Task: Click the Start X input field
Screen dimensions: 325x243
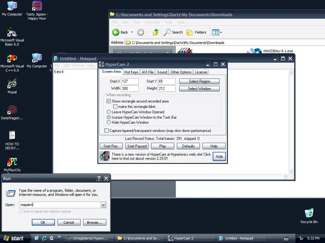Action: point(130,81)
